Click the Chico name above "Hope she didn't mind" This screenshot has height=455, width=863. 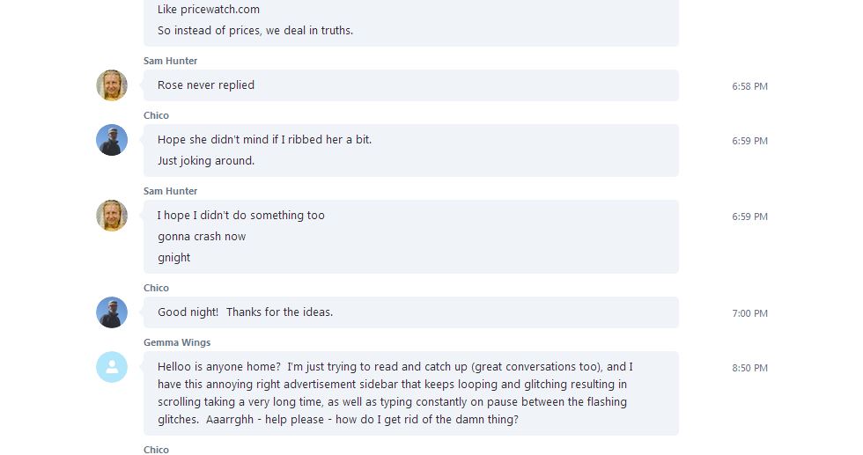click(x=156, y=115)
